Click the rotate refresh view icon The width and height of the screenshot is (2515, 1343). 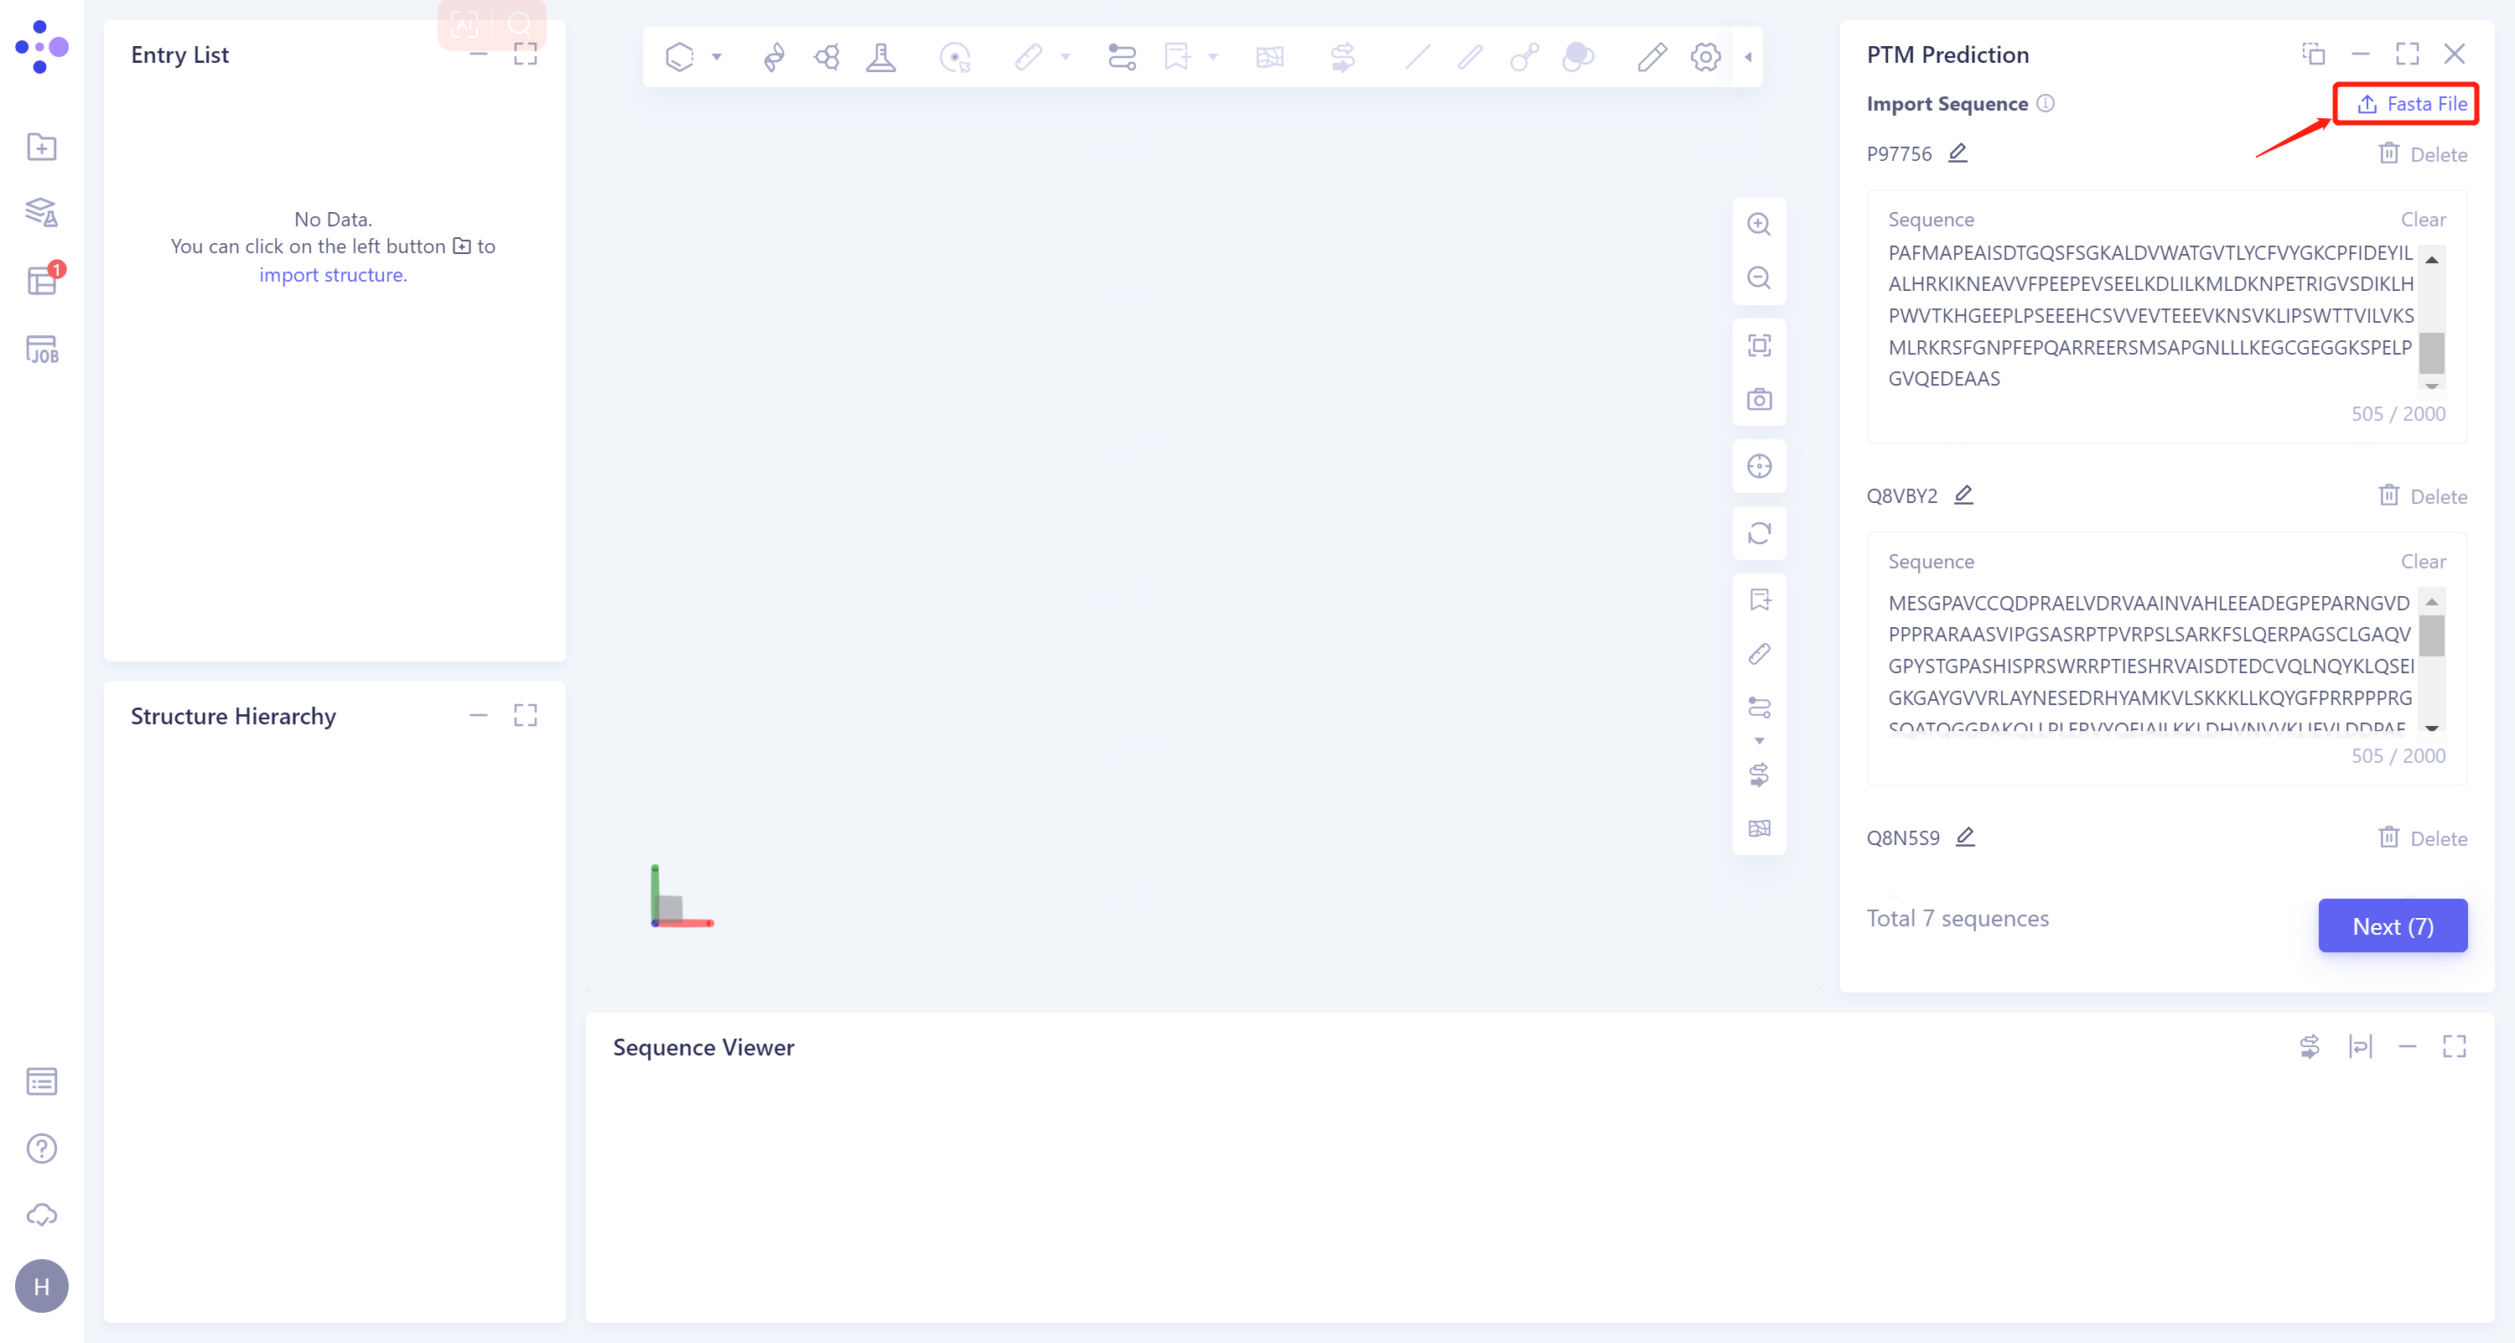[x=1758, y=533]
